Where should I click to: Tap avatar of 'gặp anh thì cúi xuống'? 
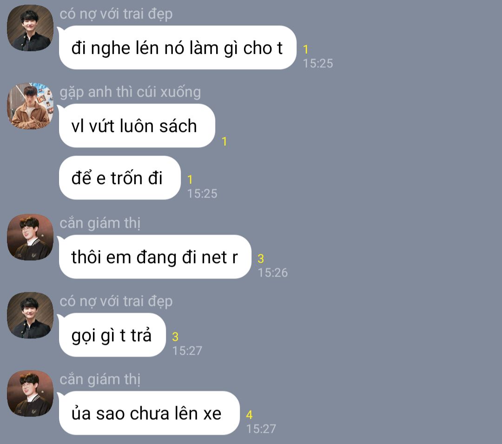click(30, 106)
